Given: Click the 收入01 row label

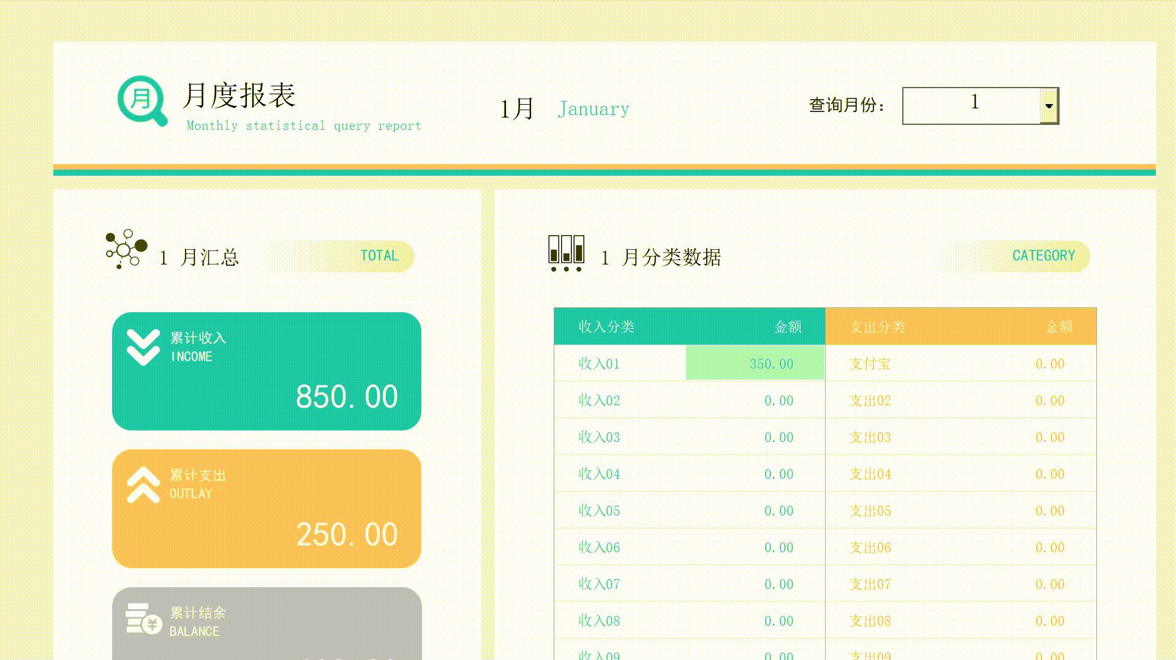Looking at the screenshot, I should point(599,364).
